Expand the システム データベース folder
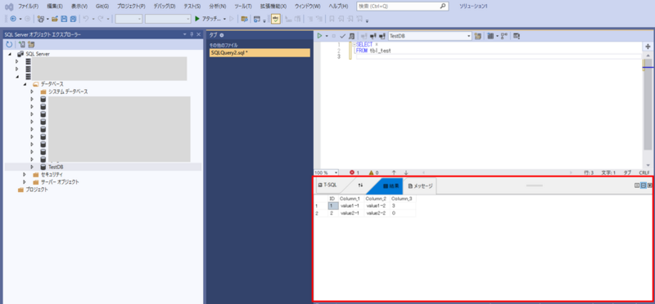Viewport: 655px width, 304px height. pyautogui.click(x=32, y=92)
